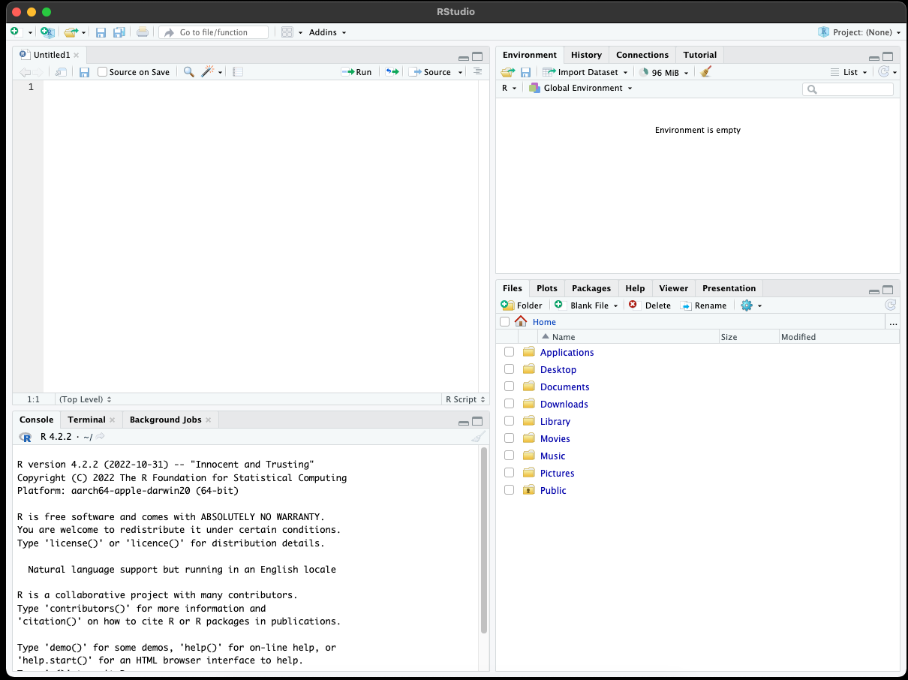The height and width of the screenshot is (680, 908).
Task: Switch to the History tab
Action: (586, 55)
